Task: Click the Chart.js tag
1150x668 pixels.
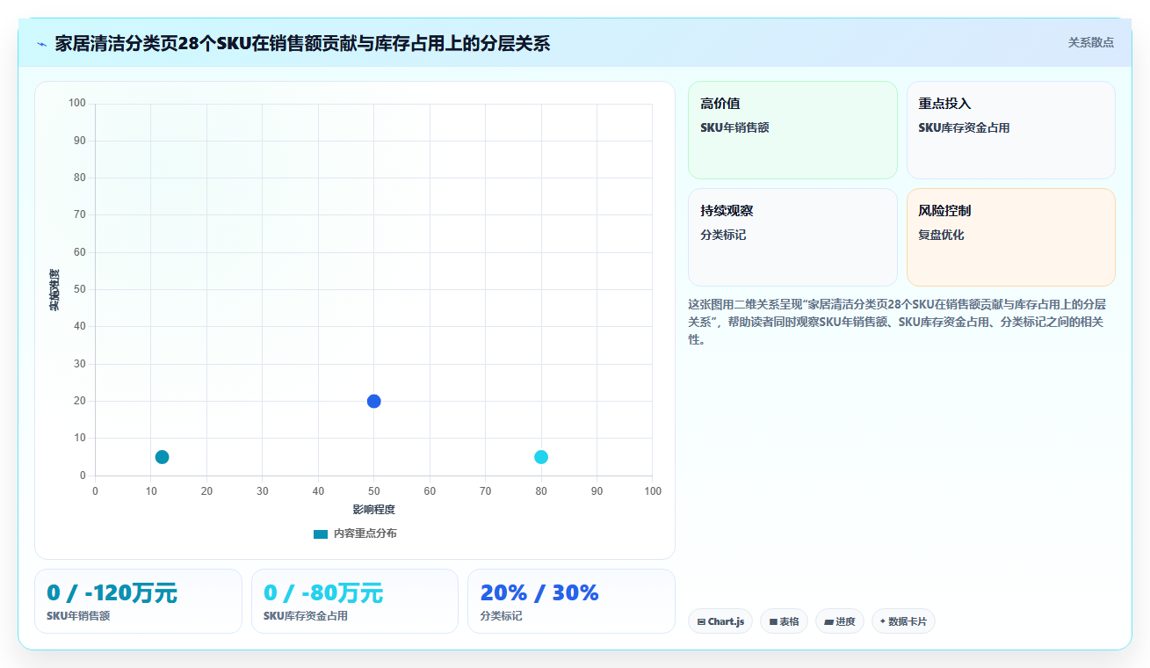Action: [720, 621]
